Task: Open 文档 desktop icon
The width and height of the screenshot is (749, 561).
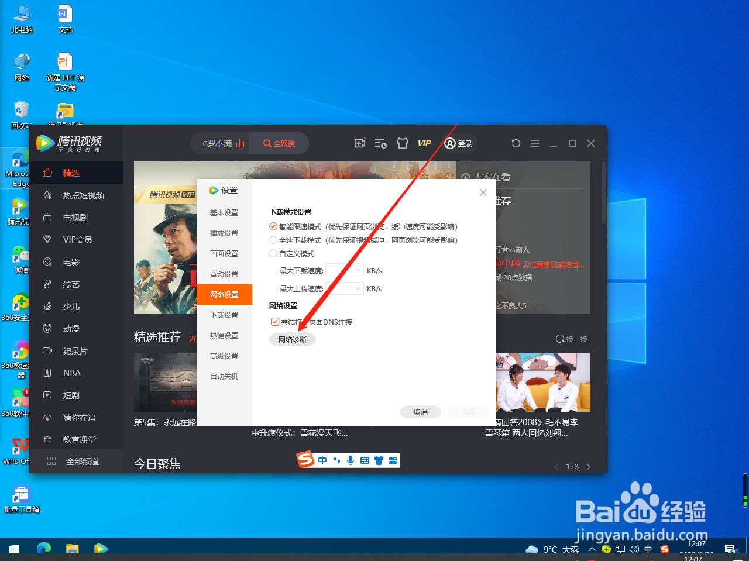Action: (x=65, y=19)
